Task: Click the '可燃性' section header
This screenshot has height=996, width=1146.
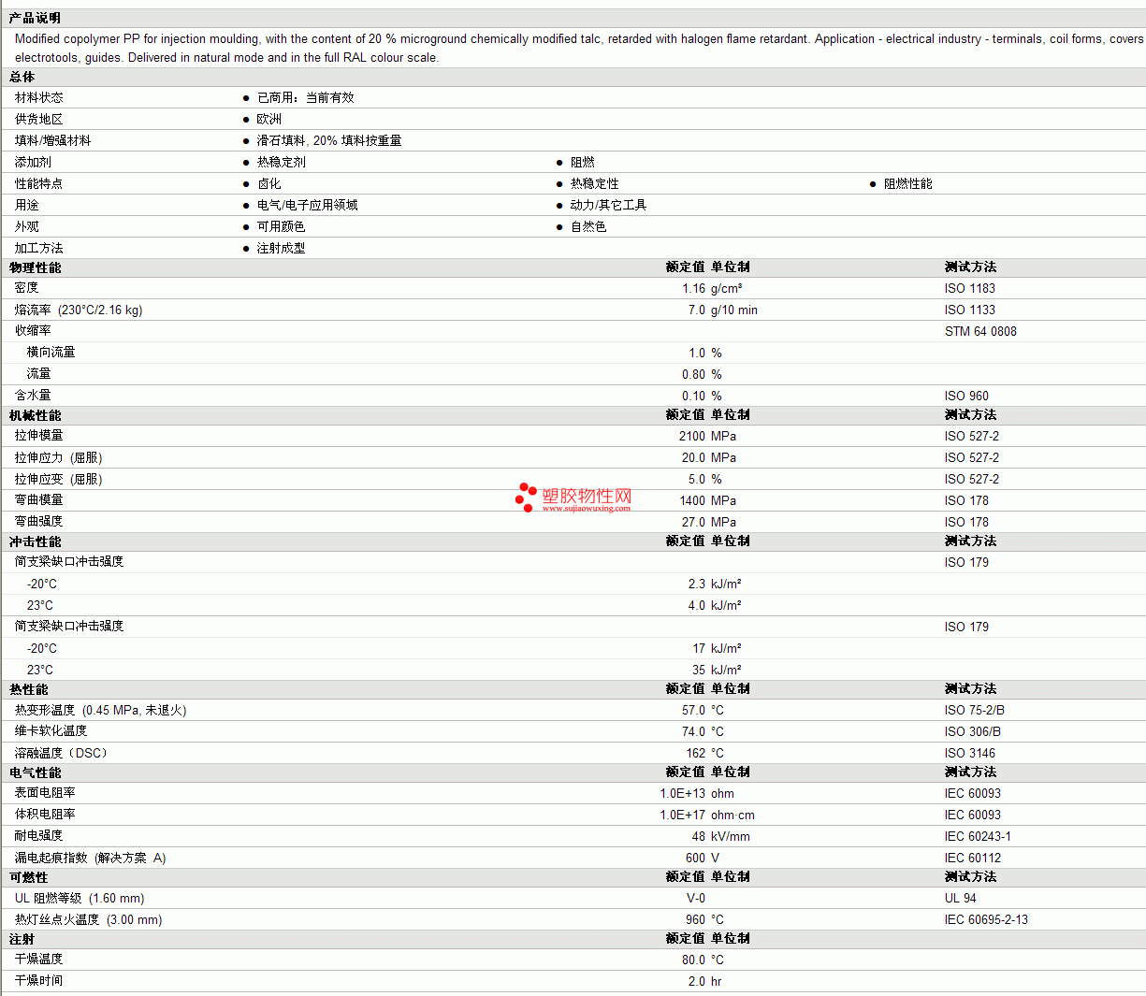Action: [x=29, y=877]
